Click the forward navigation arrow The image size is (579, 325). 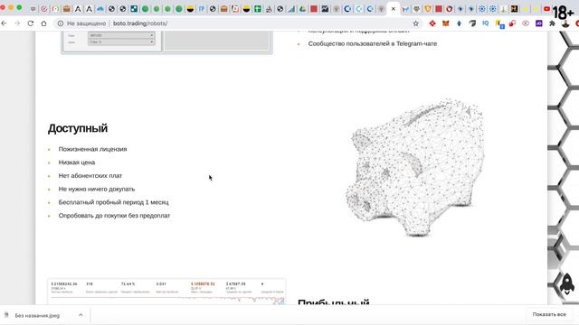click(x=17, y=23)
